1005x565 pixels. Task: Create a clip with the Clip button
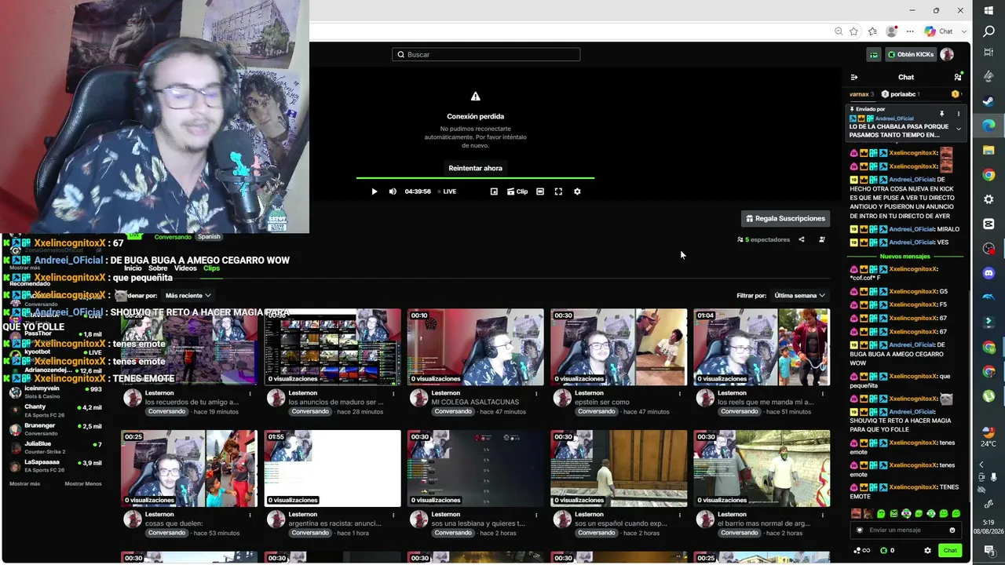pos(517,191)
